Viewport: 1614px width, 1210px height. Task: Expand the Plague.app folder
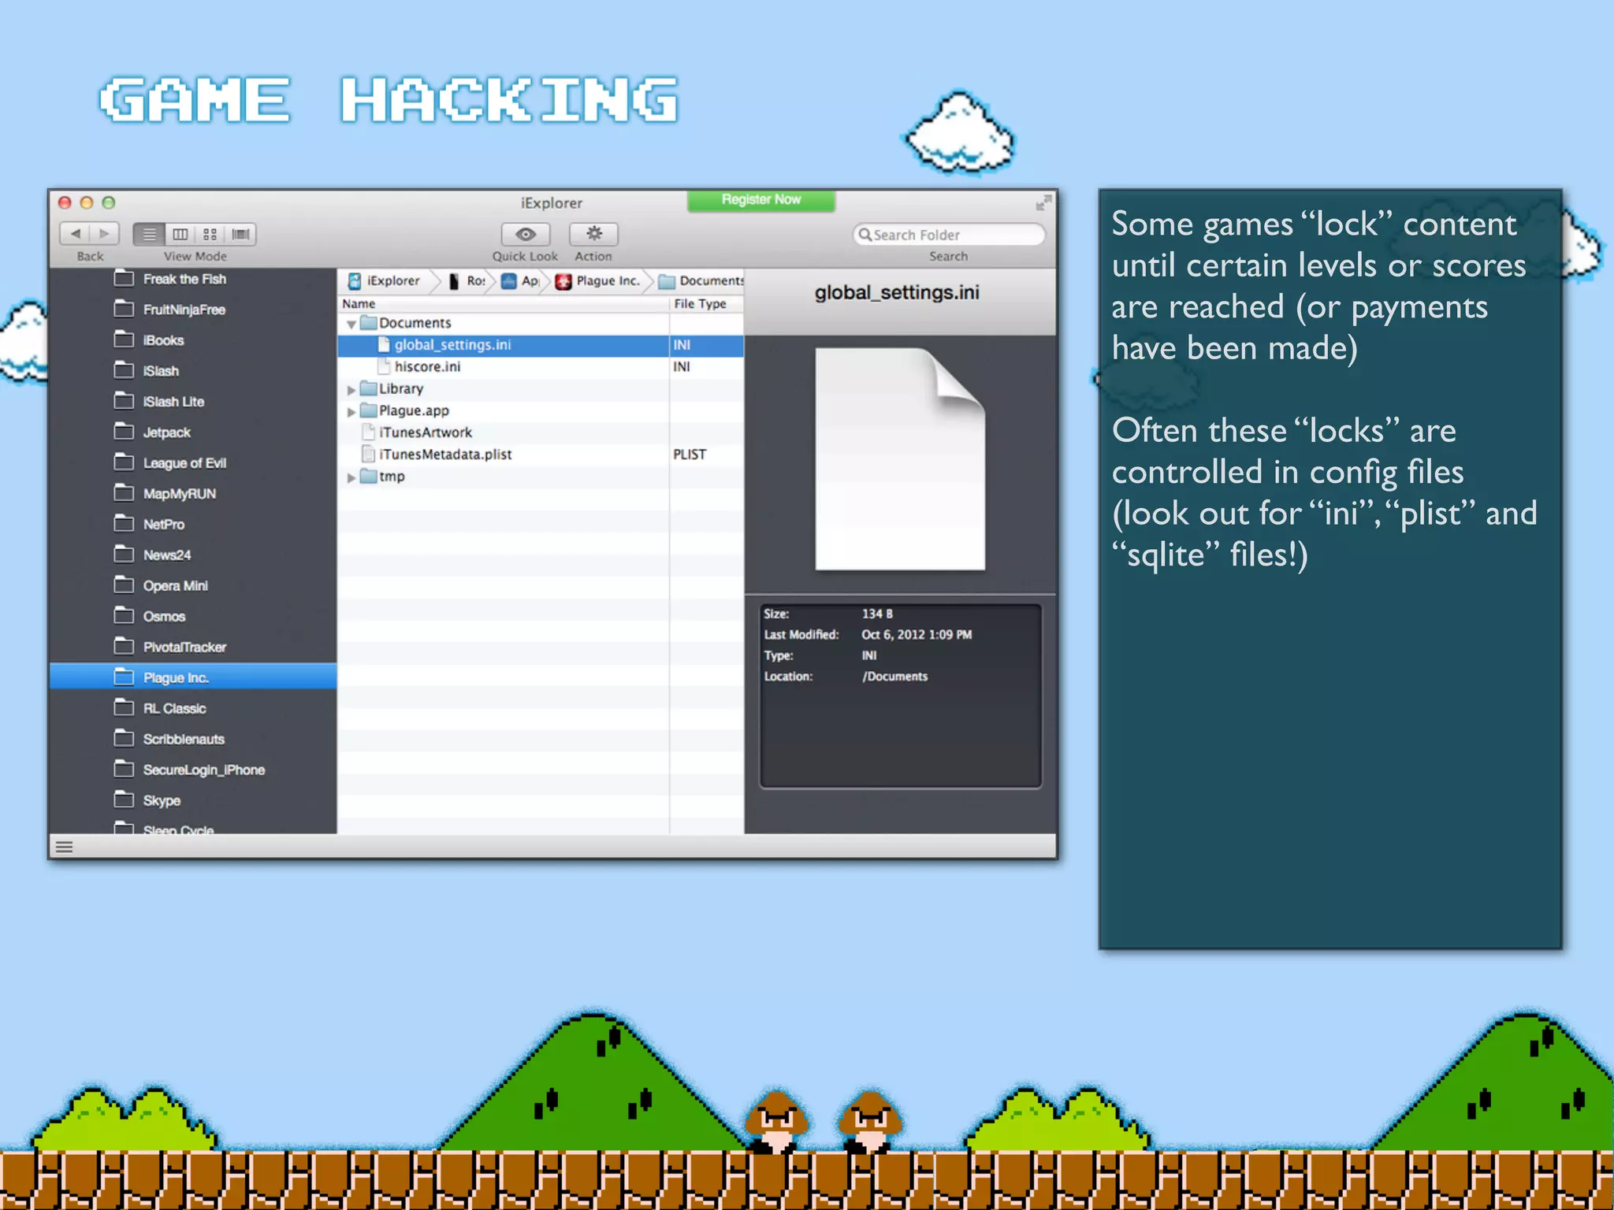(351, 412)
